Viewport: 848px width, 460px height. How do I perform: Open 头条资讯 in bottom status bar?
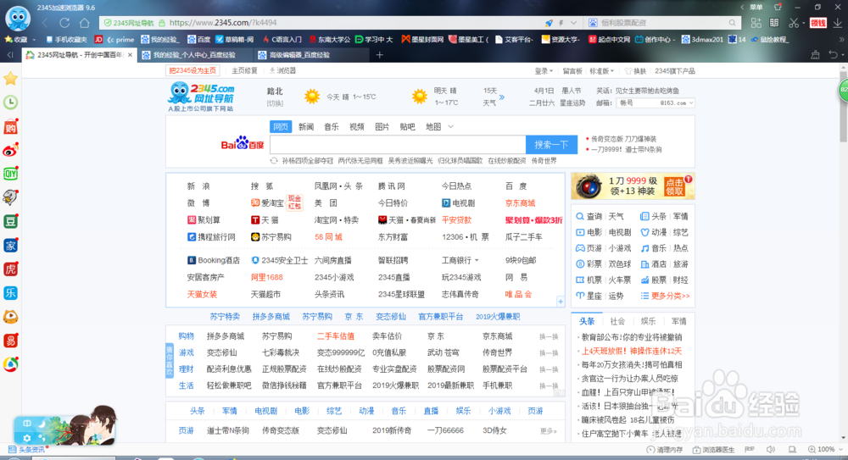pyautogui.click(x=28, y=449)
